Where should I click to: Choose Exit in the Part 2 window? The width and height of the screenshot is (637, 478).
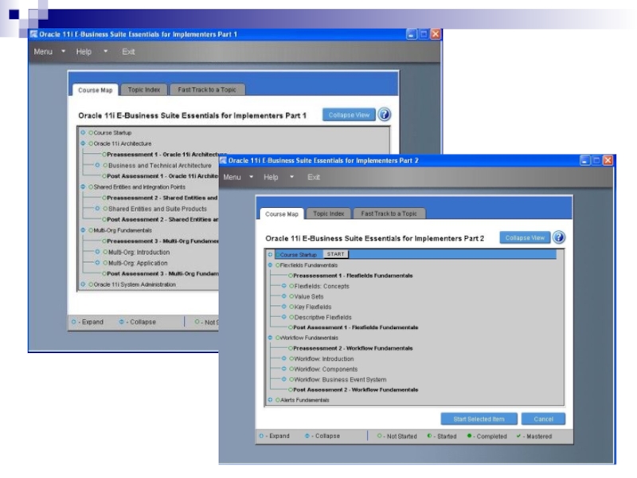(x=313, y=177)
